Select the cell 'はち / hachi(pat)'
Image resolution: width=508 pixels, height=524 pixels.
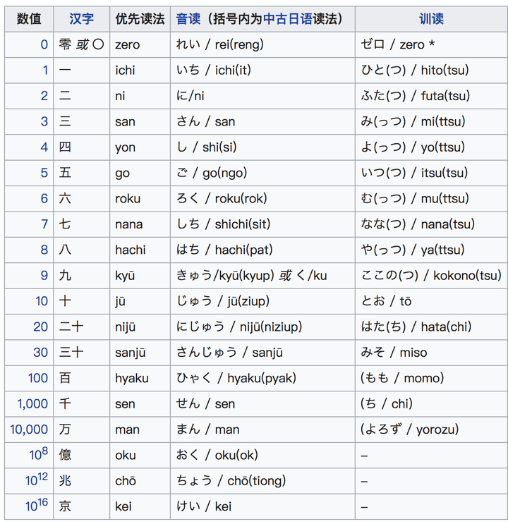(262, 250)
